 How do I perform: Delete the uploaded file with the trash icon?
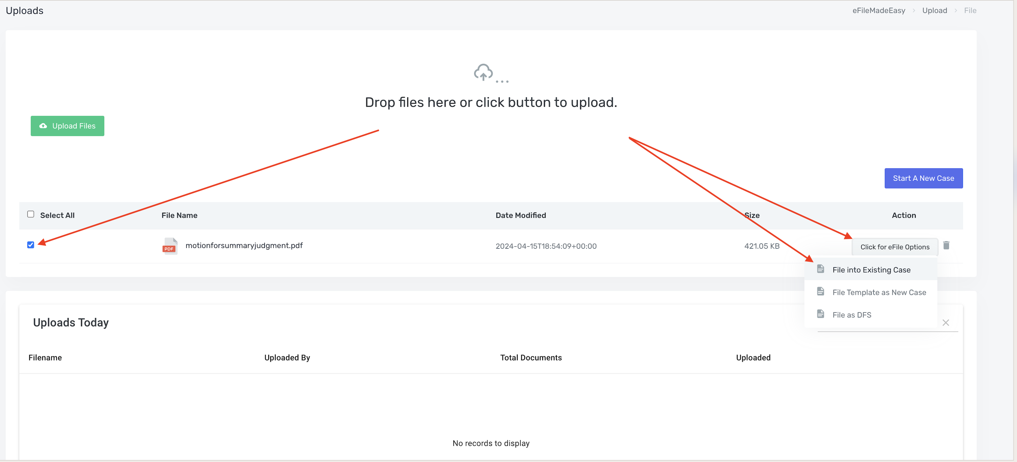(x=946, y=246)
